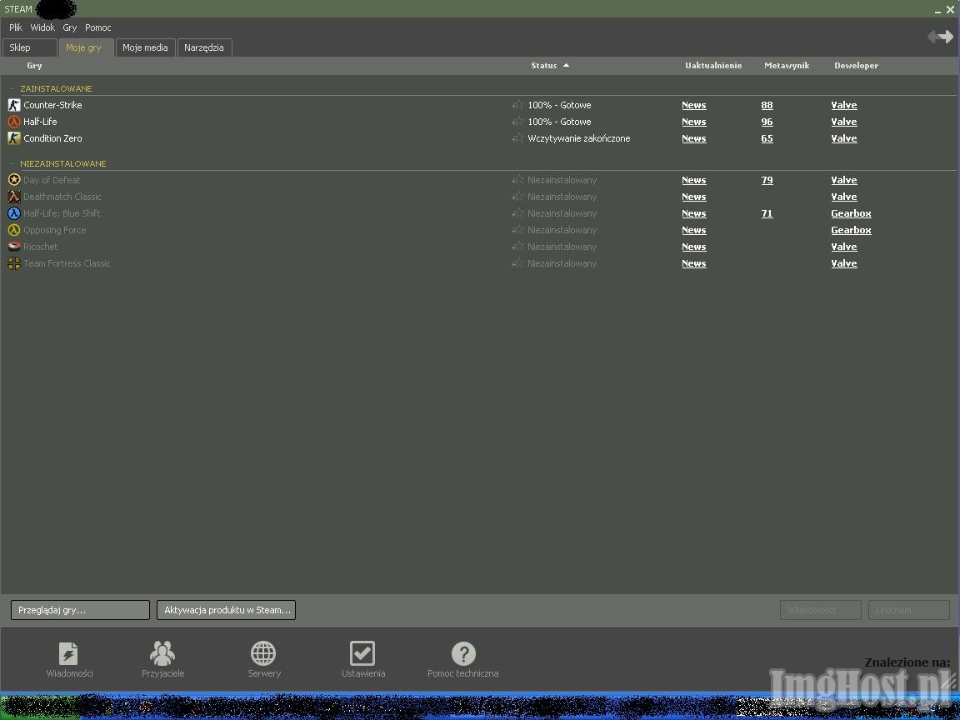Image resolution: width=960 pixels, height=720 pixels.
Task: Click the Ricochet game icon
Action: [x=14, y=247]
